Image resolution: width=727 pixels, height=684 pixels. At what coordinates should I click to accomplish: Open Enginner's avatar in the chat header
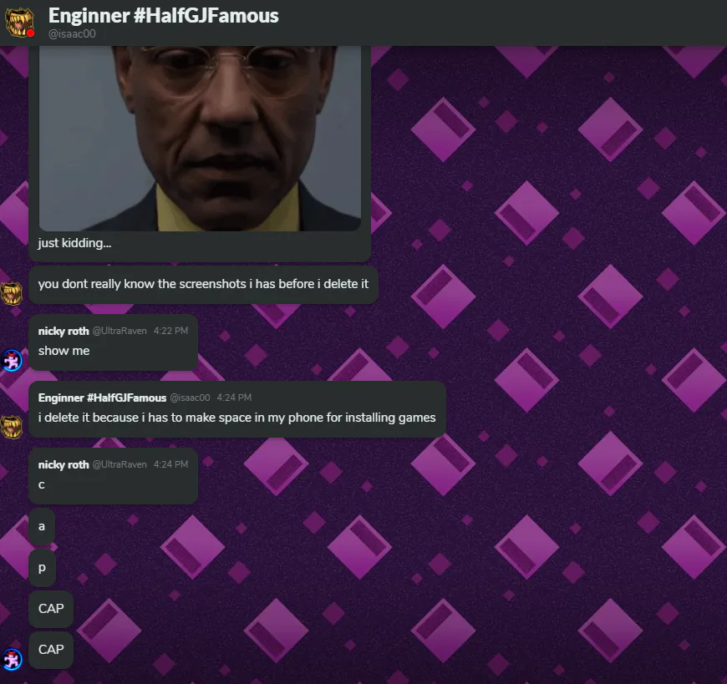19,22
